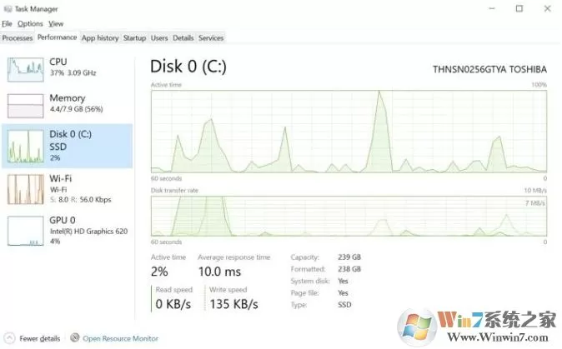Collapse view with Fewer details

click(x=40, y=338)
